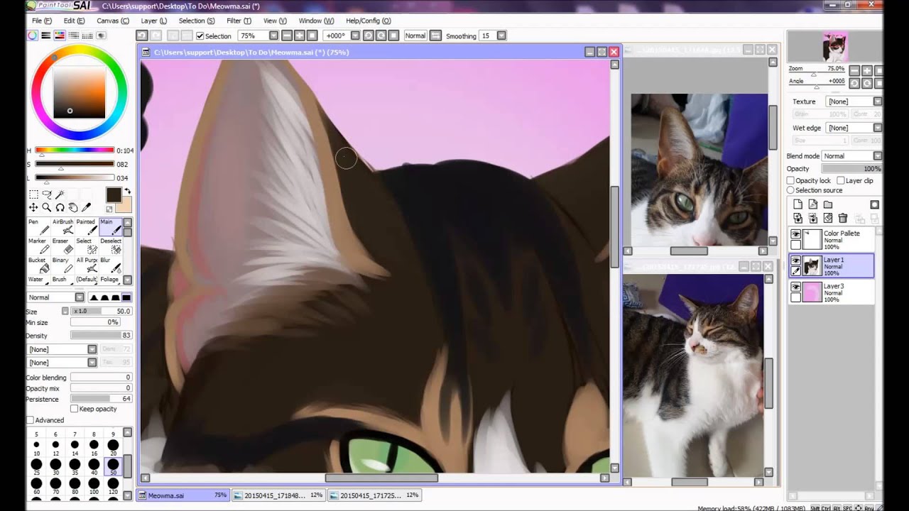Create a new layer

tap(798, 204)
